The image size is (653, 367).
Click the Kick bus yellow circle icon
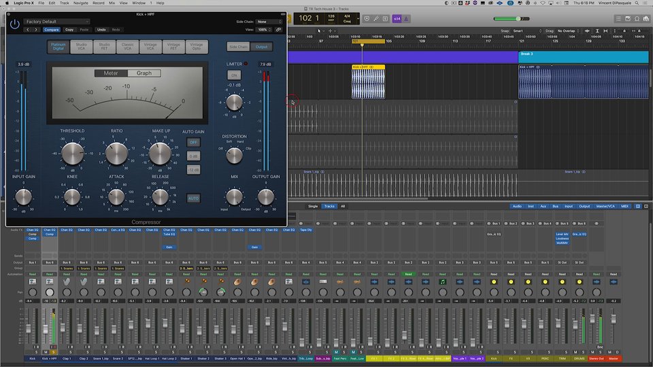click(494, 282)
